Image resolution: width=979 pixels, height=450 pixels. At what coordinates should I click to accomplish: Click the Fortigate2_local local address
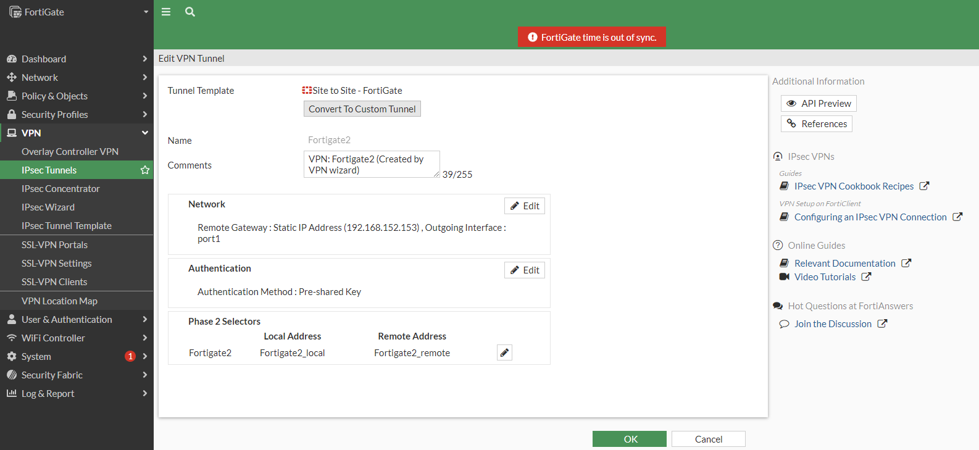point(292,352)
